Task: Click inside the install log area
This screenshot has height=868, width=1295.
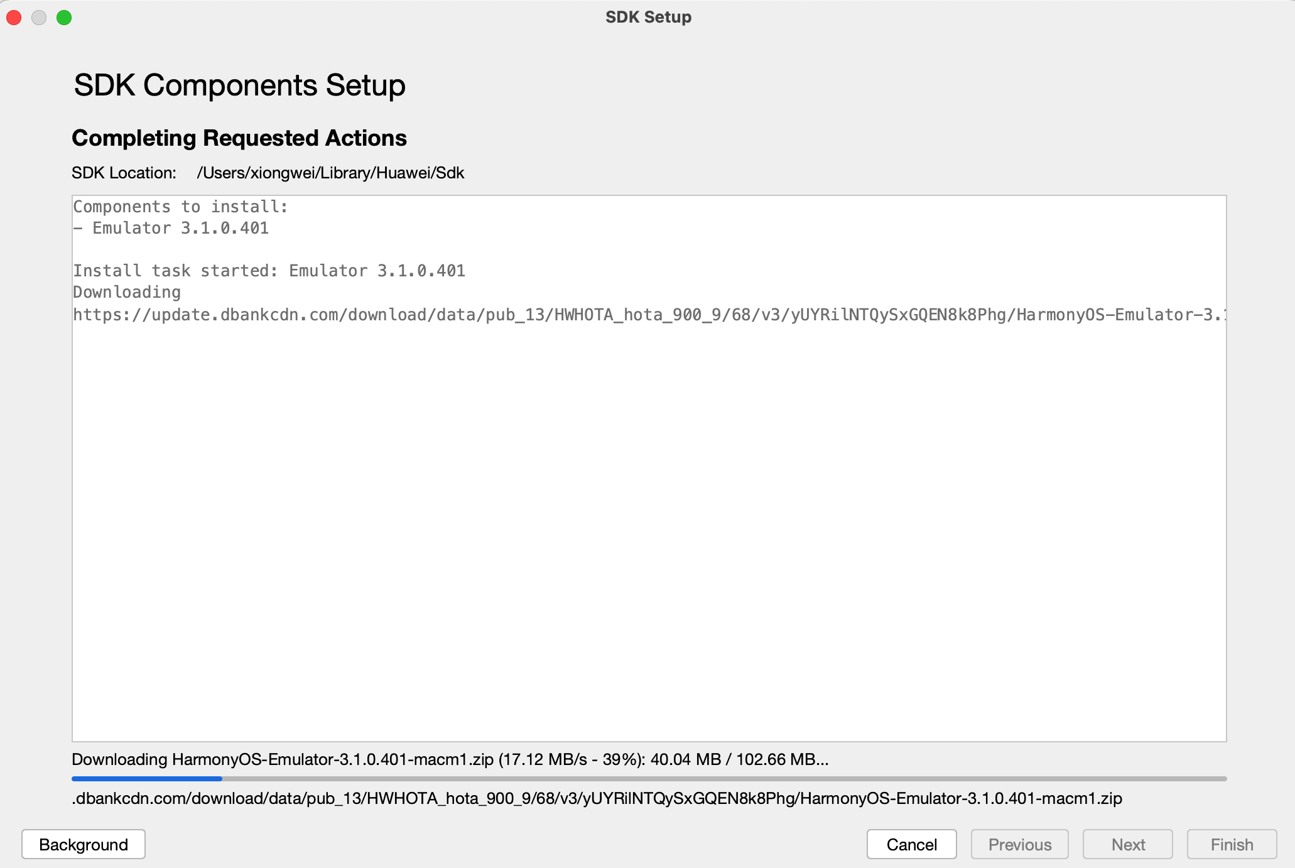Action: [649, 469]
